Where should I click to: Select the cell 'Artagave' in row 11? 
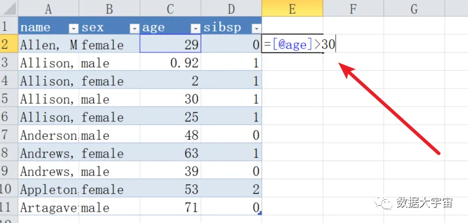48,206
